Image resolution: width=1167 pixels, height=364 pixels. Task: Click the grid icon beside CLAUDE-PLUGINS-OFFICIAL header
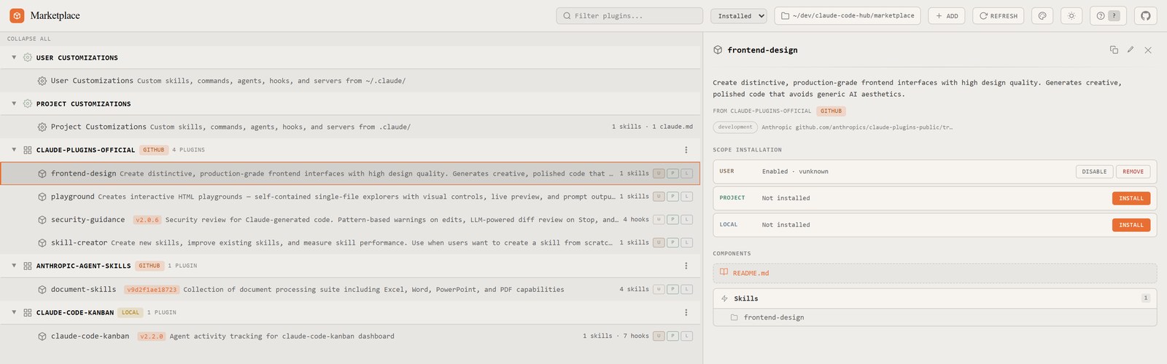[x=28, y=150]
